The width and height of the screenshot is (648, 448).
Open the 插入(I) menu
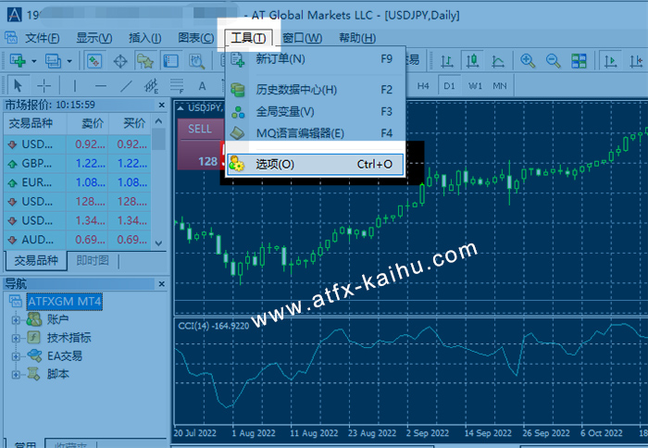tap(144, 39)
